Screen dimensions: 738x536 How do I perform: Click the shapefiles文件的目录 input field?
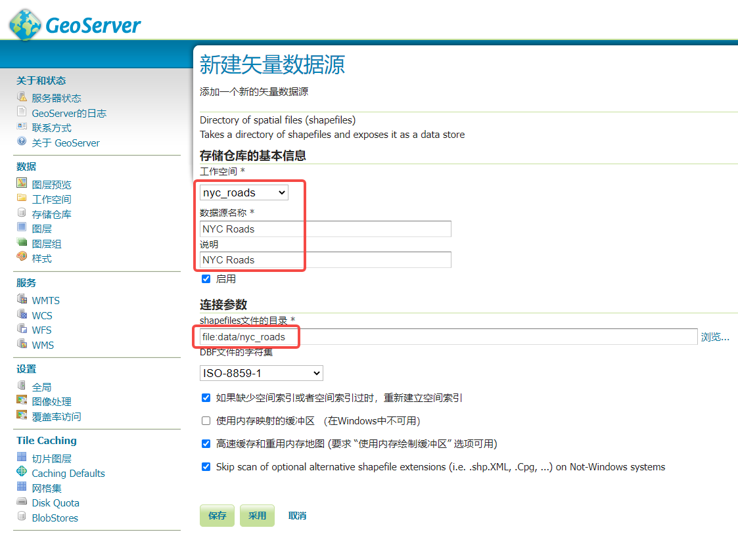pyautogui.click(x=448, y=337)
